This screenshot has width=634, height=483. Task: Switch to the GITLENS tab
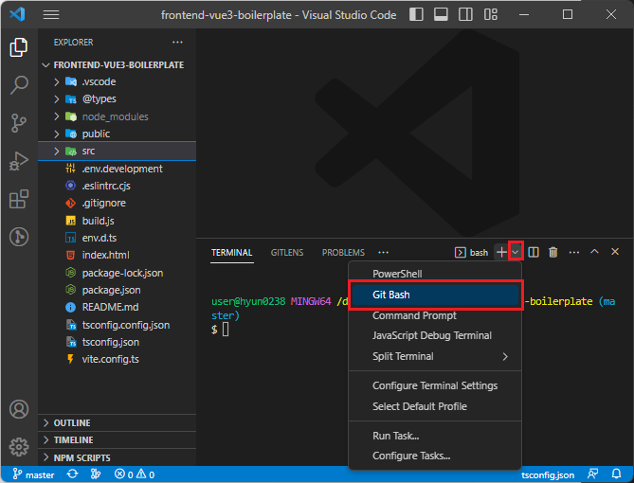[287, 253]
